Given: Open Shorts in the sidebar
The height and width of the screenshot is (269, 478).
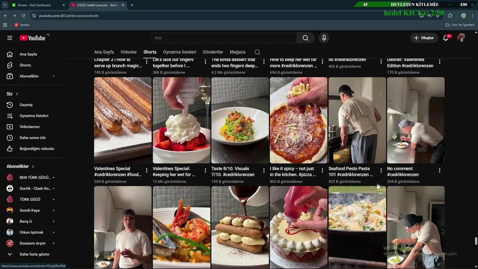Looking at the screenshot, I should point(32,65).
